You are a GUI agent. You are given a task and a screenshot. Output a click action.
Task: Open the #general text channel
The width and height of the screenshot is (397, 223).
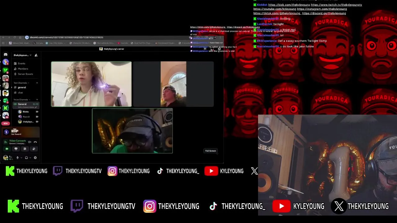point(22,87)
